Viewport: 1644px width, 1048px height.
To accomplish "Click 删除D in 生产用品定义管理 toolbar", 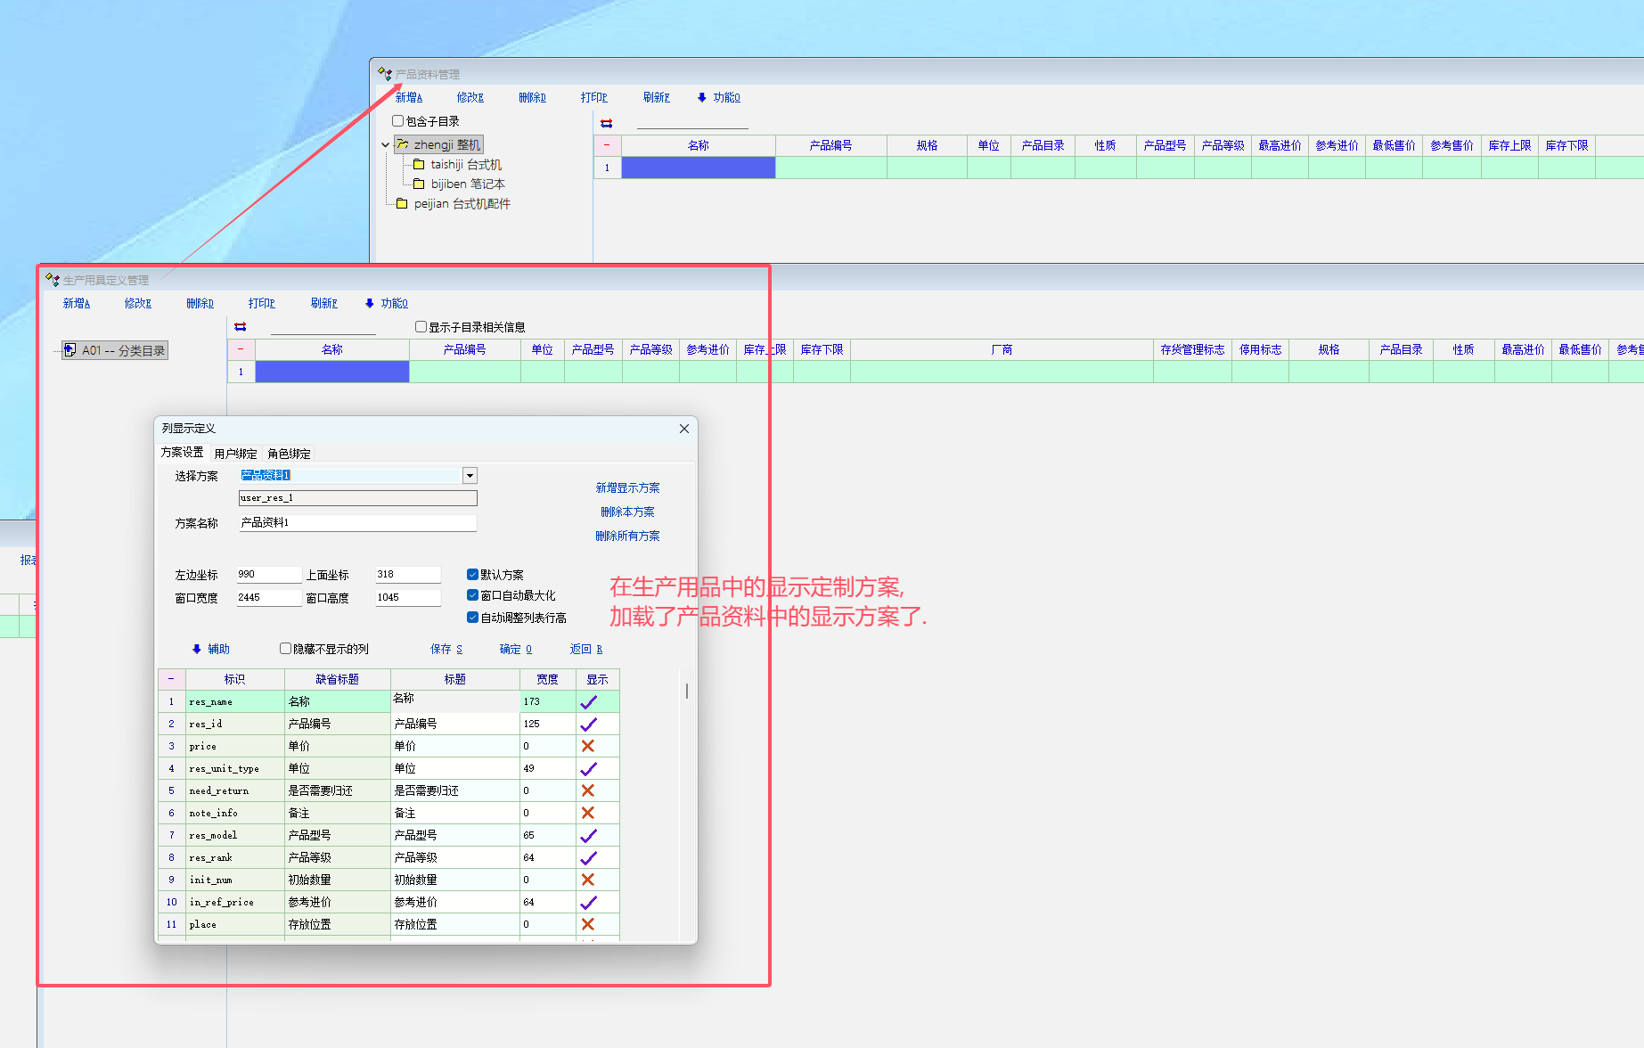I will [x=200, y=303].
